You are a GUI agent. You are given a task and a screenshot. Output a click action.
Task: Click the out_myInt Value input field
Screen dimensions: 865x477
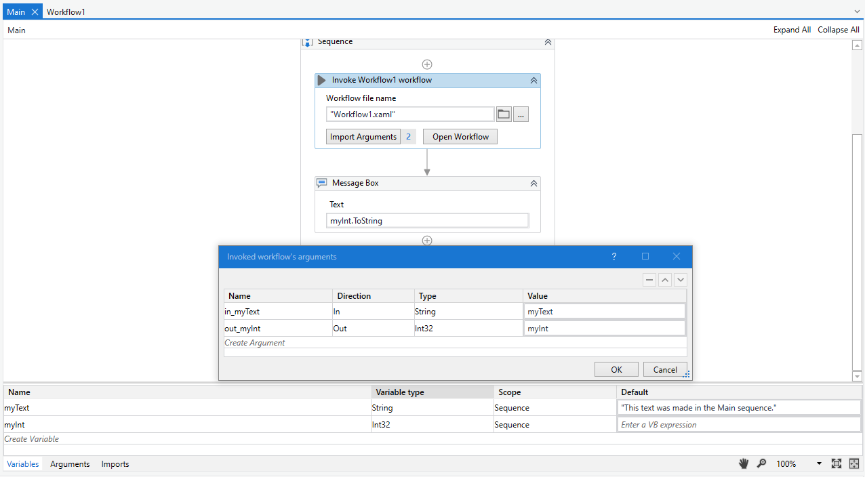[x=604, y=328]
